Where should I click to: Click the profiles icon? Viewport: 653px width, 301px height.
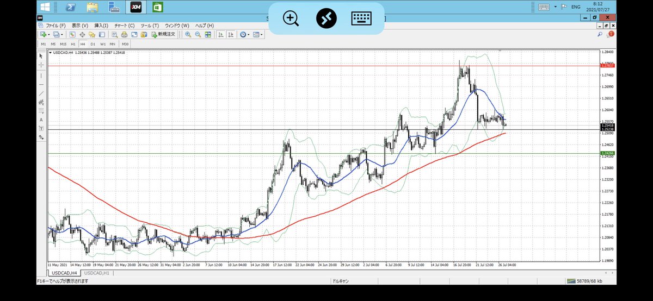56,34
